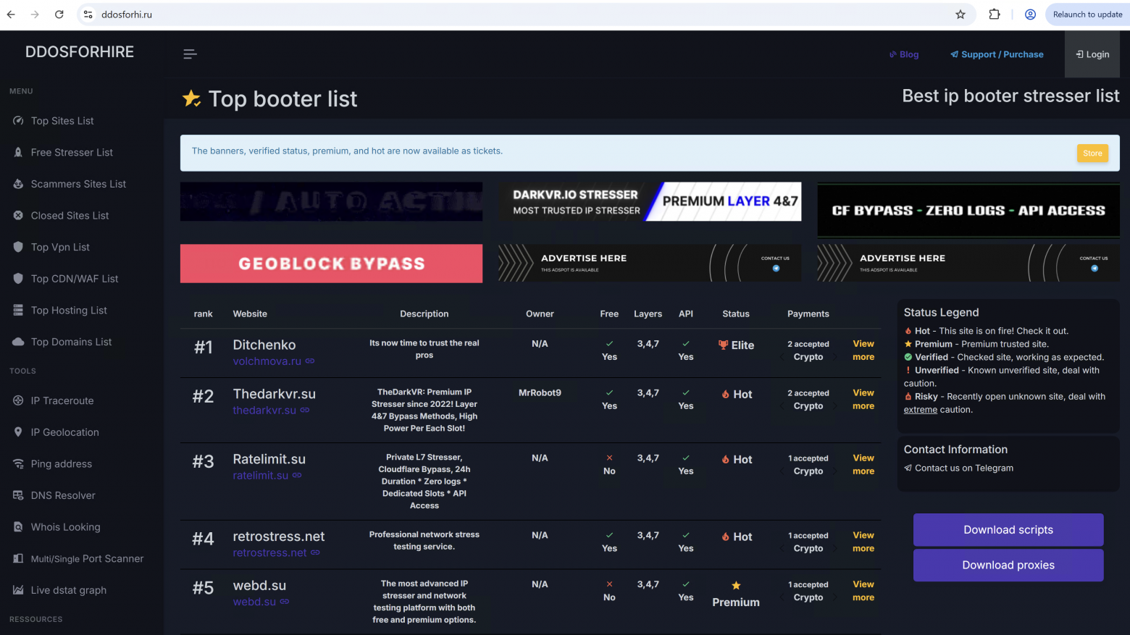Click the Login button

click(1093, 54)
